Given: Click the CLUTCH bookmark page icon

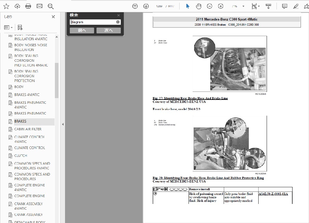Looking at the screenshot, I should point(10,156).
